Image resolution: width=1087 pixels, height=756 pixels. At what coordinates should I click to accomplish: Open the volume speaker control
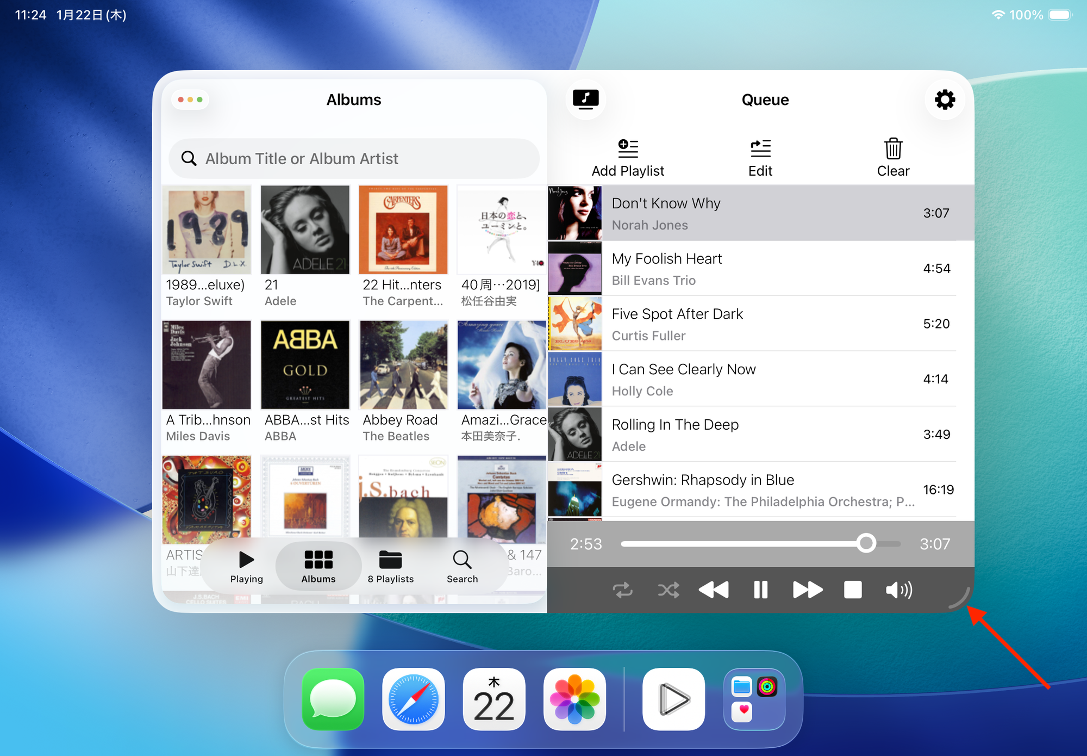(x=899, y=590)
